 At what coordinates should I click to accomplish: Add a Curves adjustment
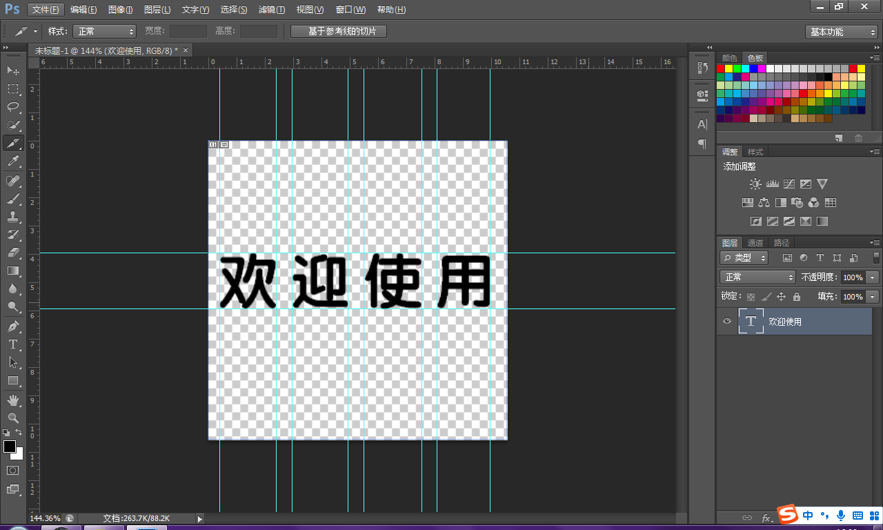(x=788, y=184)
